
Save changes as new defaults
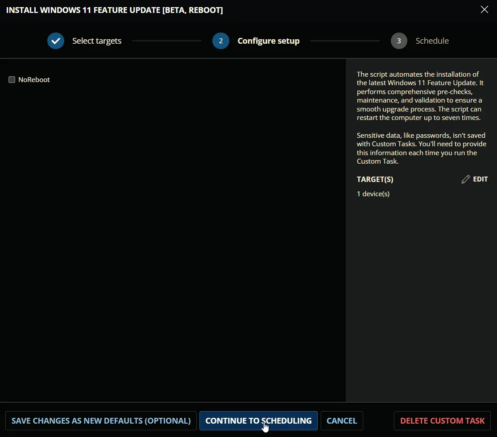click(x=101, y=421)
